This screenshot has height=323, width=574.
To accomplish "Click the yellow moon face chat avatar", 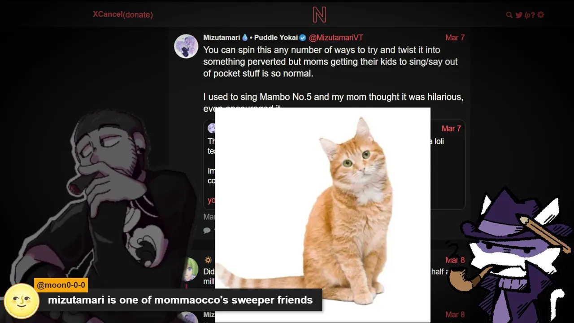I will pos(21,301).
